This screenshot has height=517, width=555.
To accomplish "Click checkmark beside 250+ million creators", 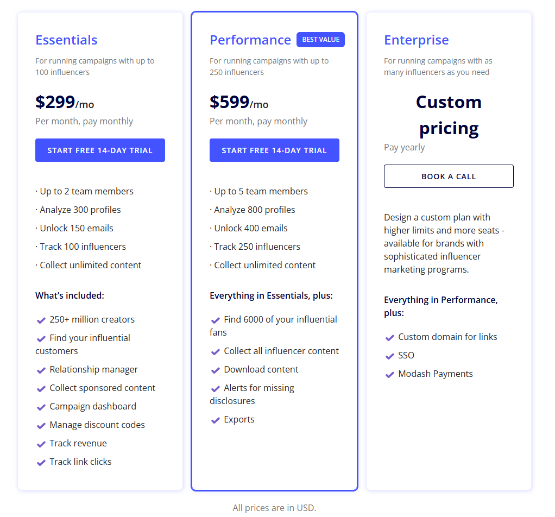I will (x=41, y=320).
